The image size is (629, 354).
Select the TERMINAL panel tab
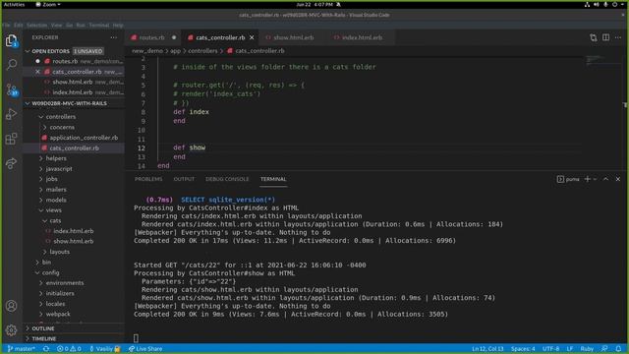click(273, 179)
